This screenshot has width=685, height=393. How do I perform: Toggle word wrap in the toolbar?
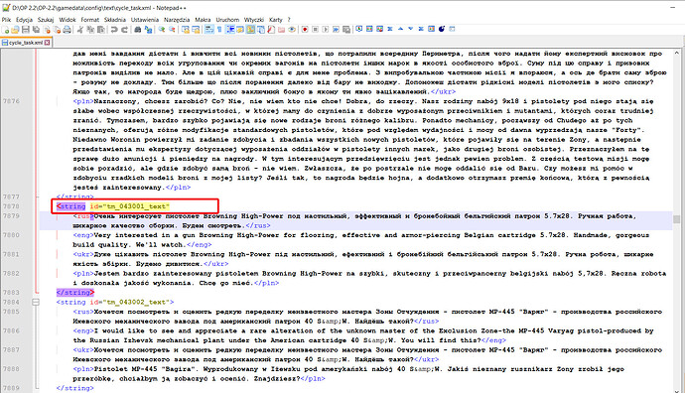[208, 29]
